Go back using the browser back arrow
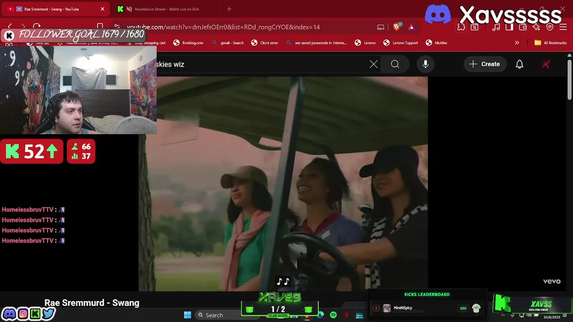Image resolution: width=573 pixels, height=322 pixels. [x=10, y=27]
